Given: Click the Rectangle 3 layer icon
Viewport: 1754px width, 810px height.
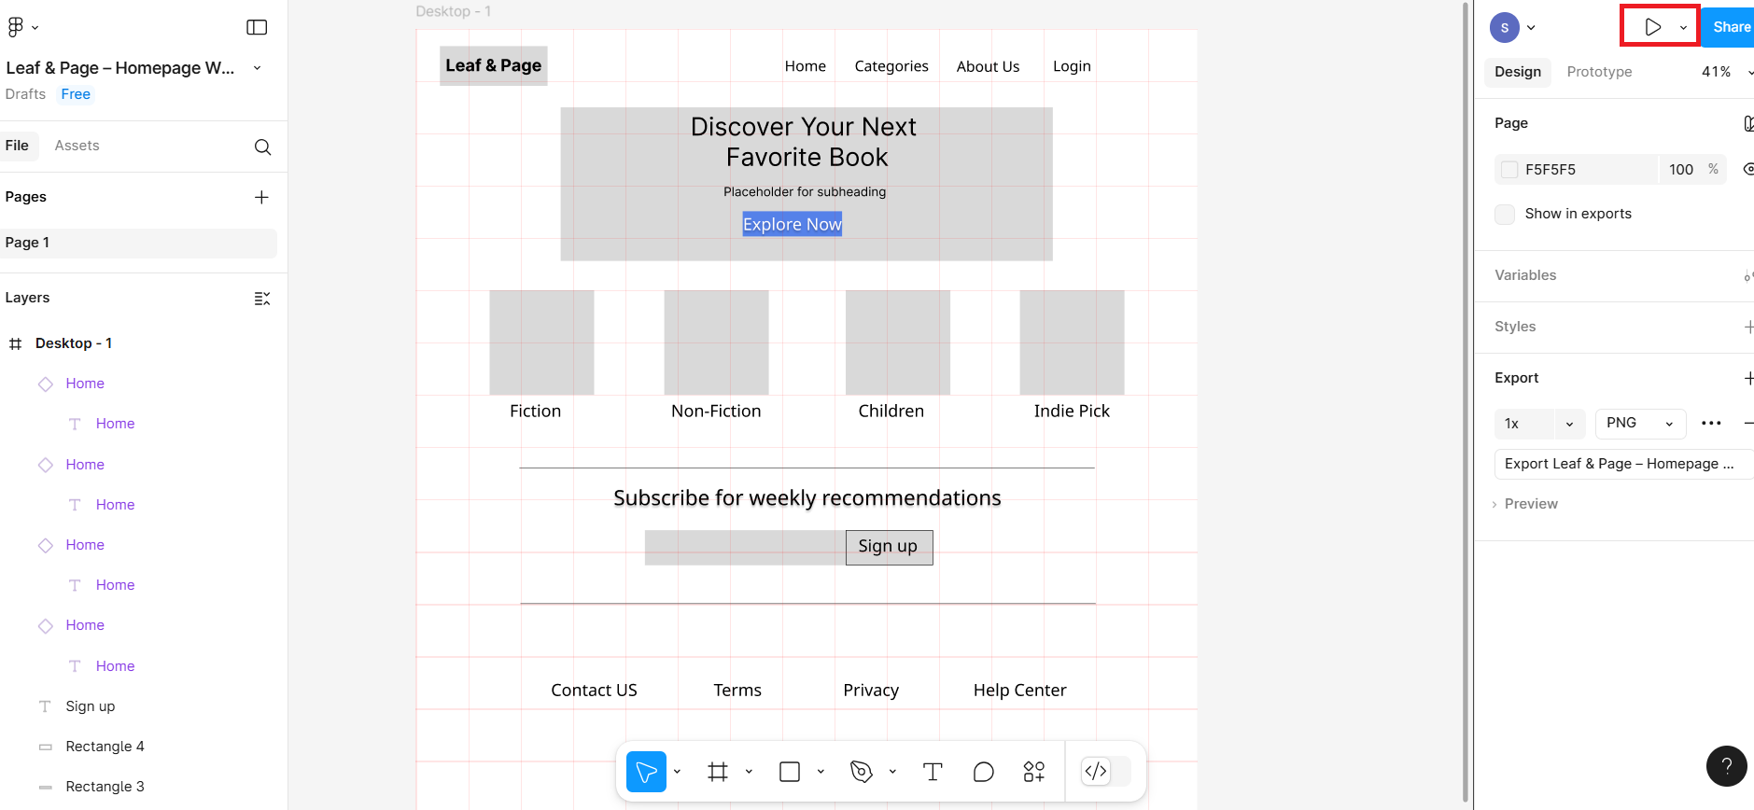Looking at the screenshot, I should click(x=45, y=787).
